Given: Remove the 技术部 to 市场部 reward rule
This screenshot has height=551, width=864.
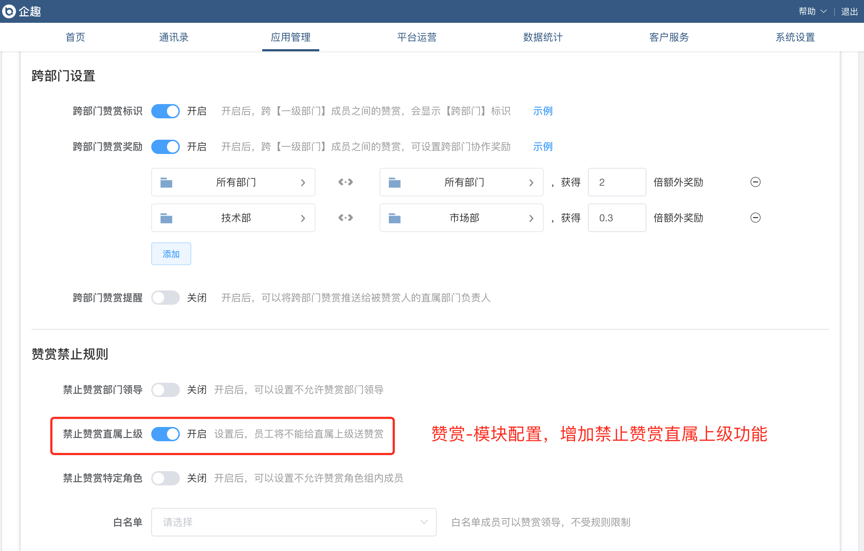Looking at the screenshot, I should coord(755,218).
